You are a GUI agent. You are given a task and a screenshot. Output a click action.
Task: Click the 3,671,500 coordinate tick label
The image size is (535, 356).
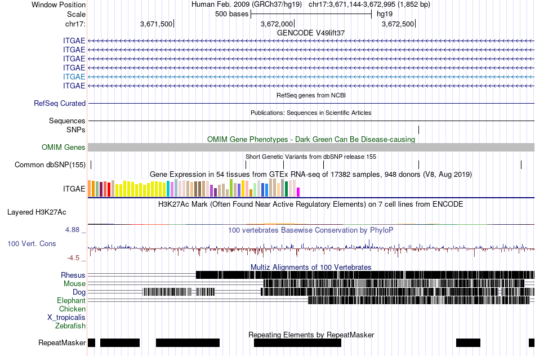156,24
